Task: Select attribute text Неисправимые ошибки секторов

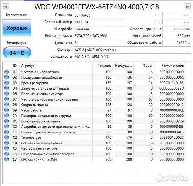Action: (x=47, y=154)
